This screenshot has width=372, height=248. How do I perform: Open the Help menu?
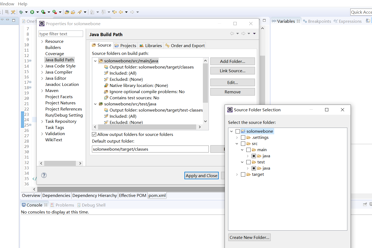(23, 4)
